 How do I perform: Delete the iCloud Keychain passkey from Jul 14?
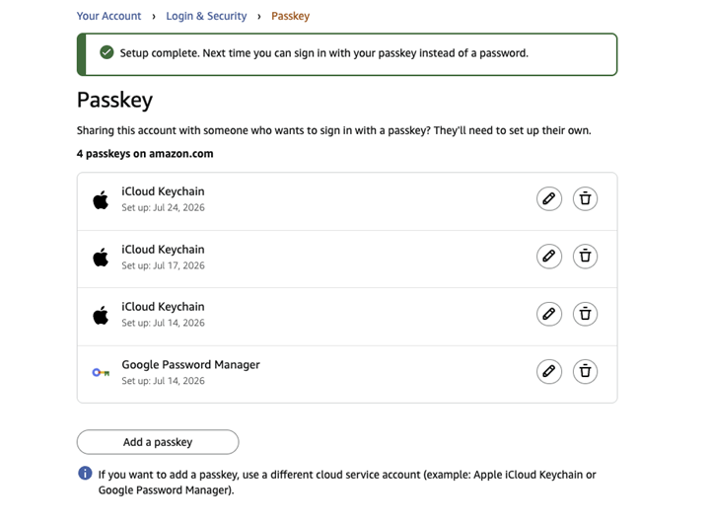coord(585,314)
